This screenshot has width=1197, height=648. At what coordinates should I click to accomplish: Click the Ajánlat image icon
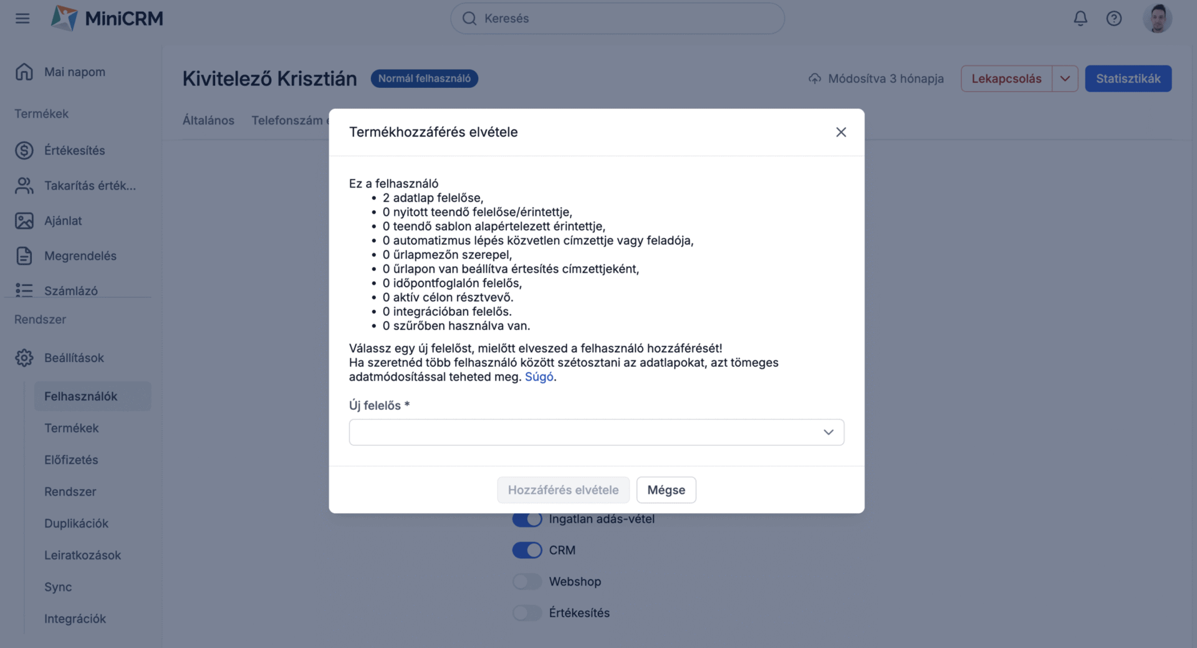[24, 221]
